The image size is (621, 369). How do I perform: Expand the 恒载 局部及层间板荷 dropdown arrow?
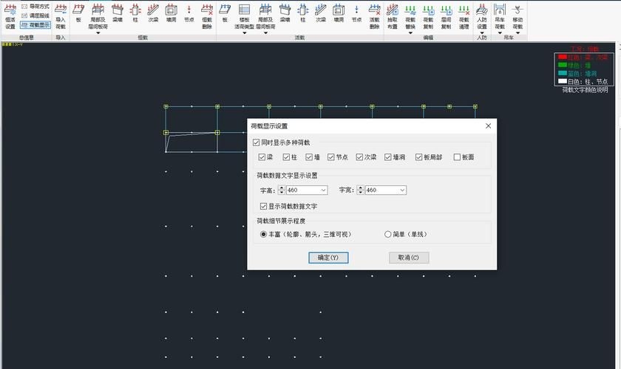[98, 33]
